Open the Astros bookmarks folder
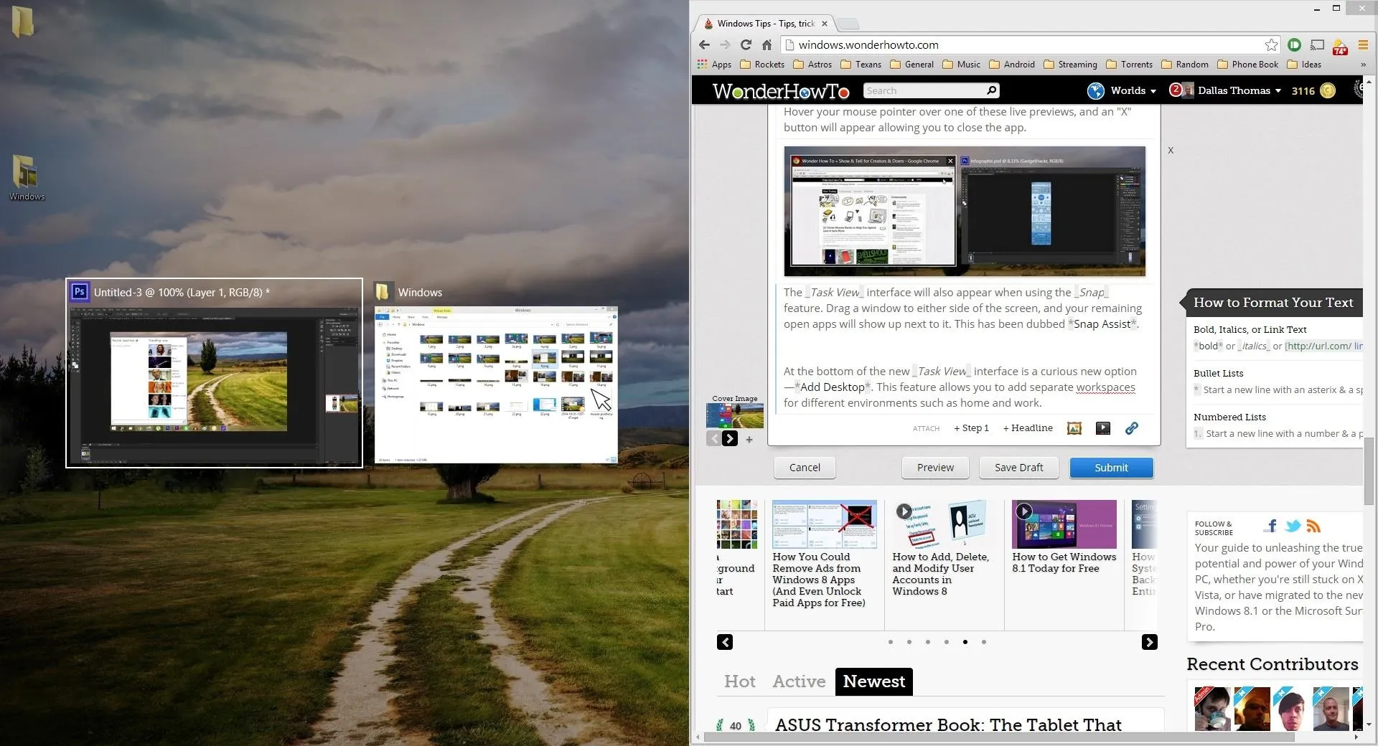1378x746 pixels. (812, 64)
